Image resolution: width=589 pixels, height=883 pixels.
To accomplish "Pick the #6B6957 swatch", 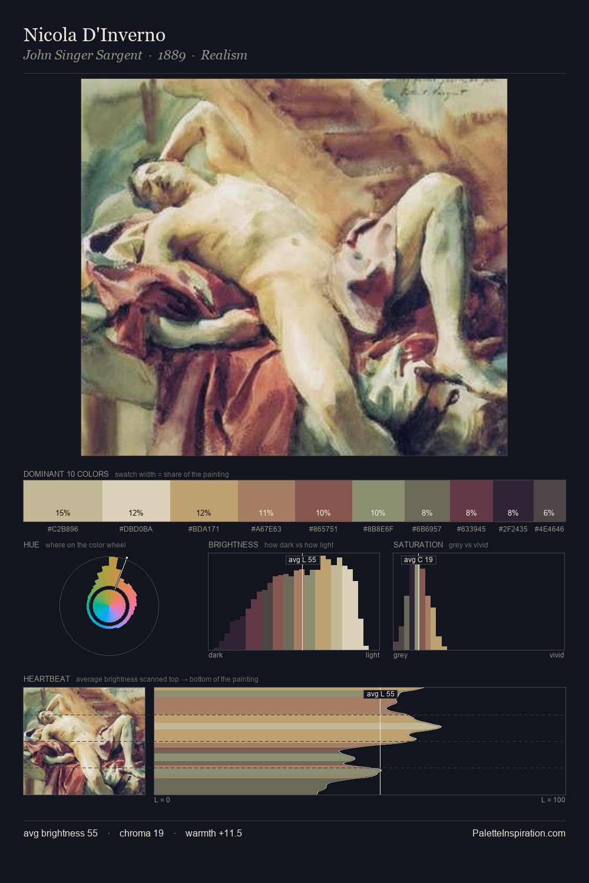I will (427, 501).
